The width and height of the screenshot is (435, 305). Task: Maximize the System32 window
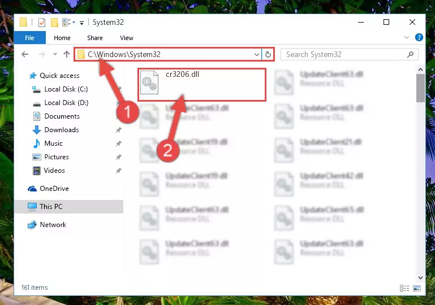[386, 22]
